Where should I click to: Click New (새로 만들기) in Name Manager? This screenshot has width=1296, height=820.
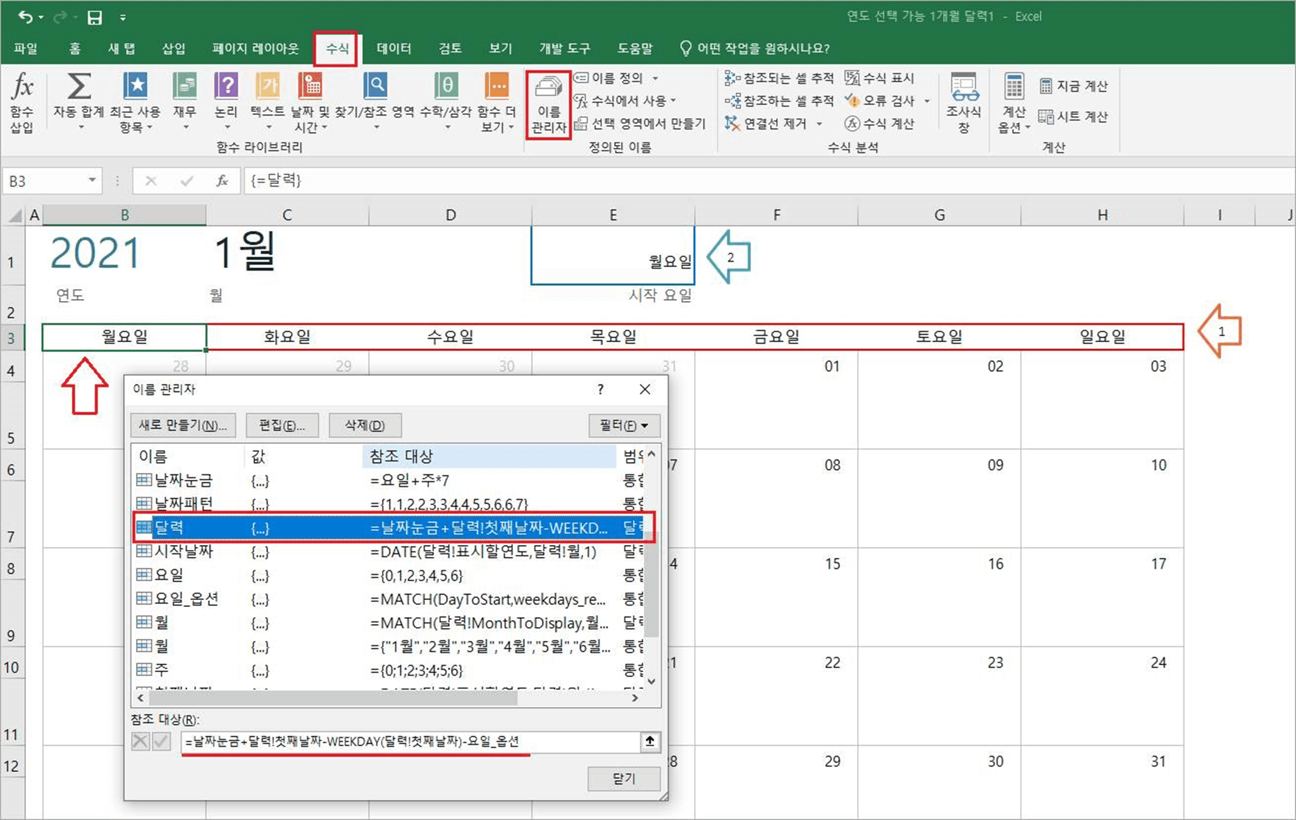click(x=183, y=425)
